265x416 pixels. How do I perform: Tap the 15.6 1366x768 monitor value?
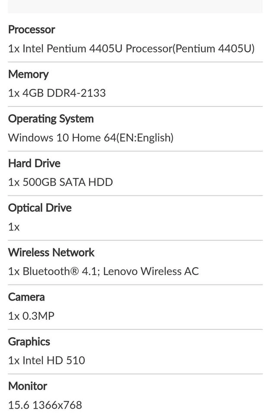(45, 405)
